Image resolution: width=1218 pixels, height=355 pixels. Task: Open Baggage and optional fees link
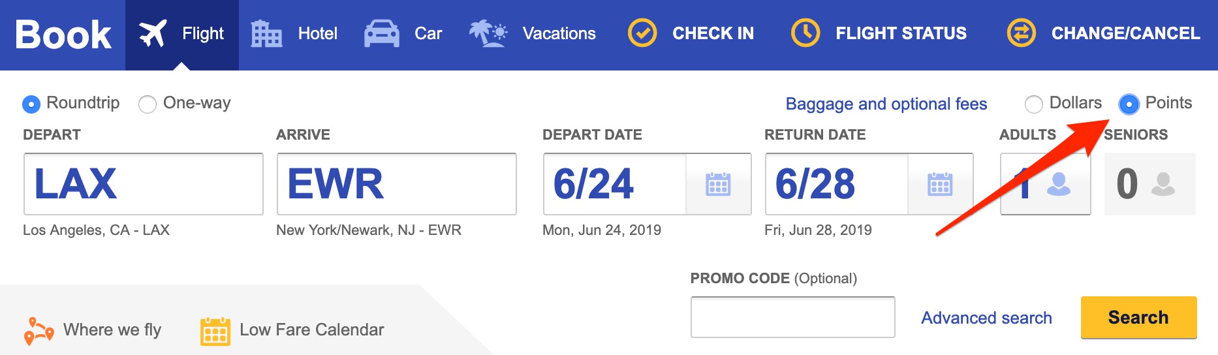click(886, 104)
